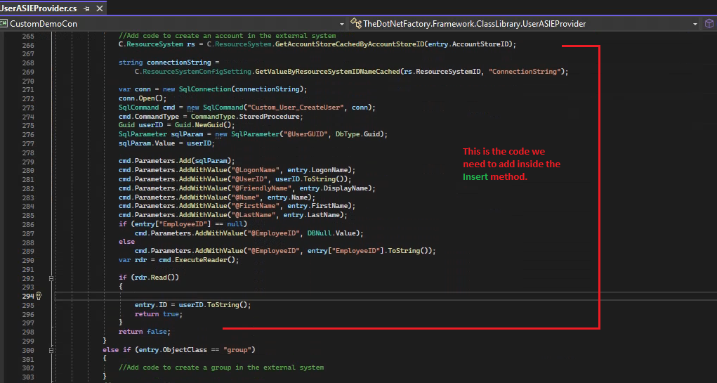Open the lightbulb quick actions on line 294
Screen dimensions: 717x383
point(39,296)
